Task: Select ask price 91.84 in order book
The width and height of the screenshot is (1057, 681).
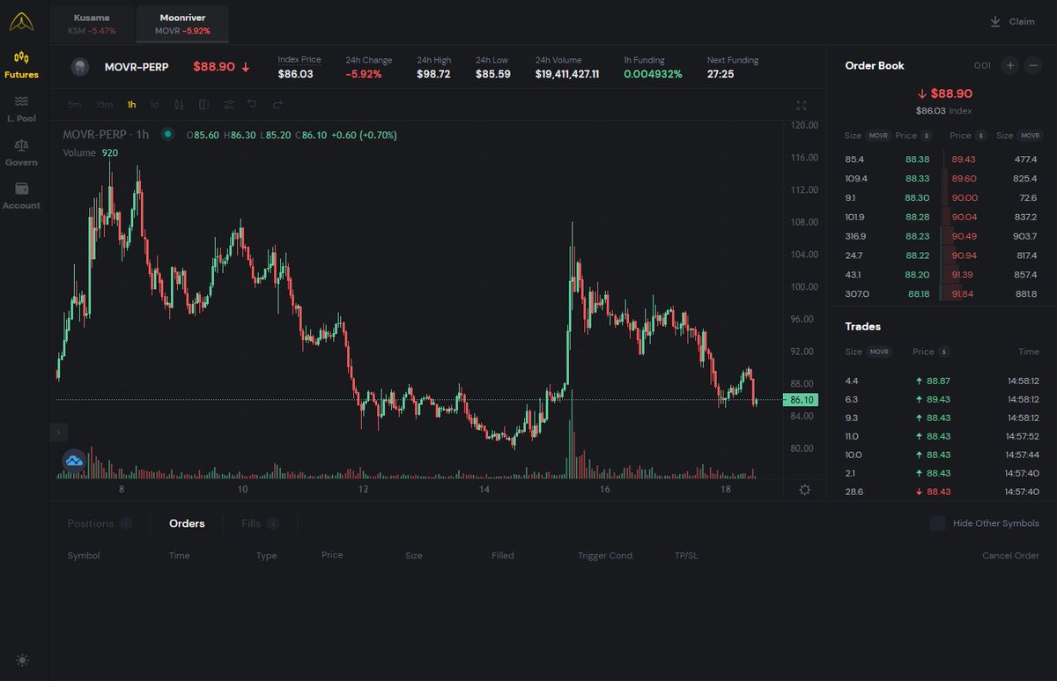Action: 965,293
